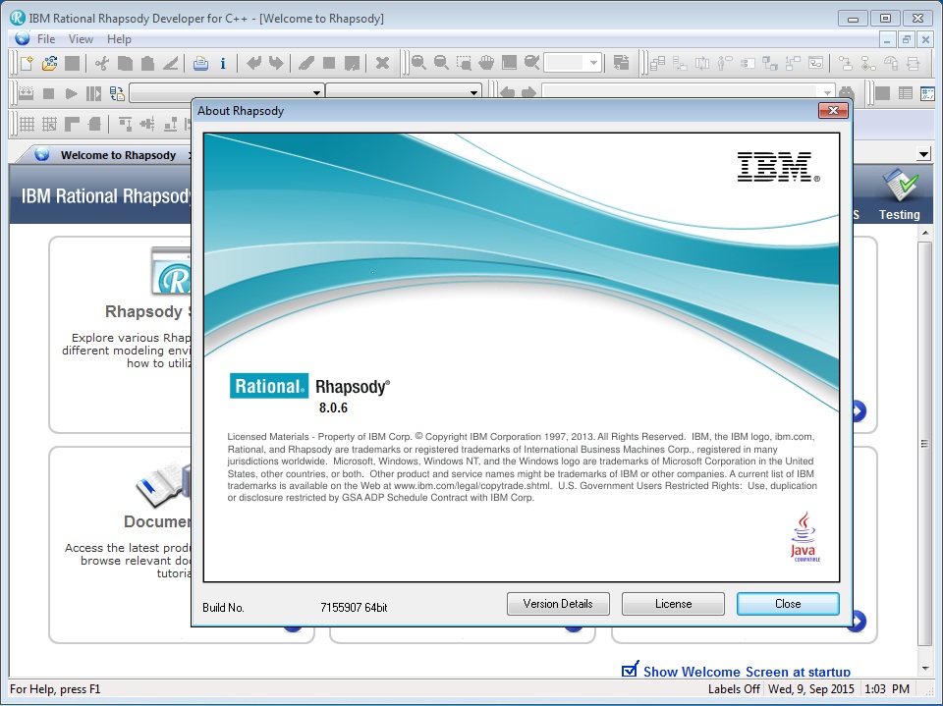Click the binoculars search icon
943x706 pixels.
click(x=846, y=92)
